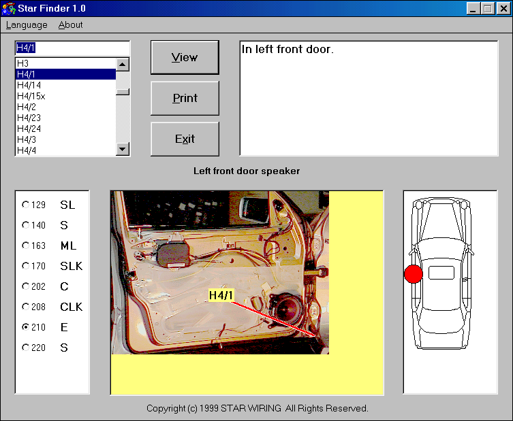Click the View button

[x=185, y=58]
